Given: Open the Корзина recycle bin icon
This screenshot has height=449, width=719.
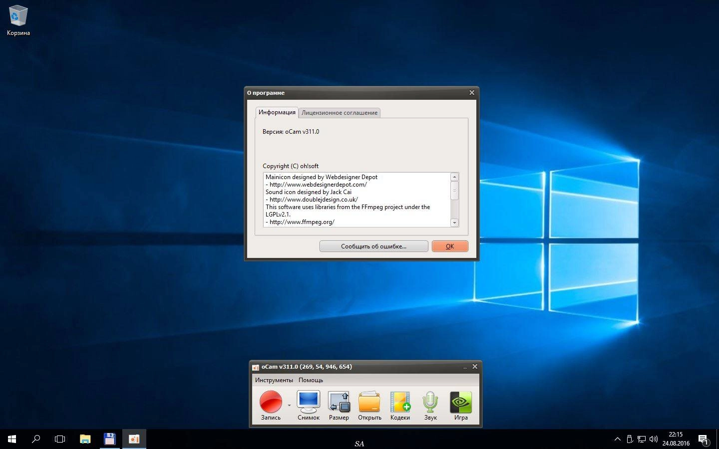Looking at the screenshot, I should [x=18, y=20].
